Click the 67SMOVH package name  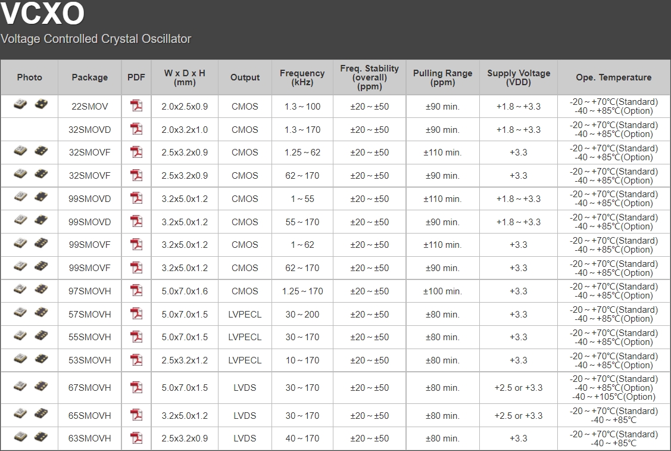click(90, 387)
